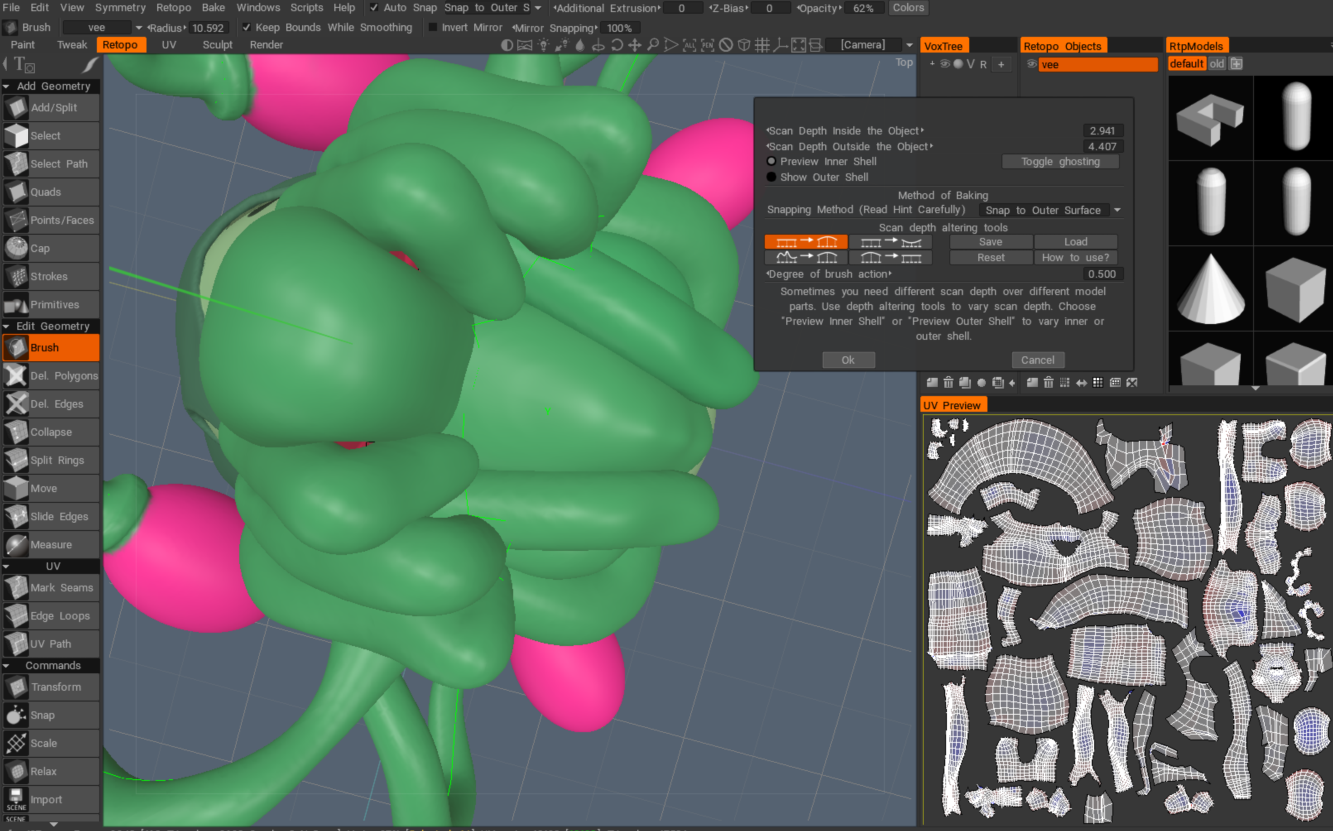Uncheck the Auto Snap checkbox

click(374, 8)
